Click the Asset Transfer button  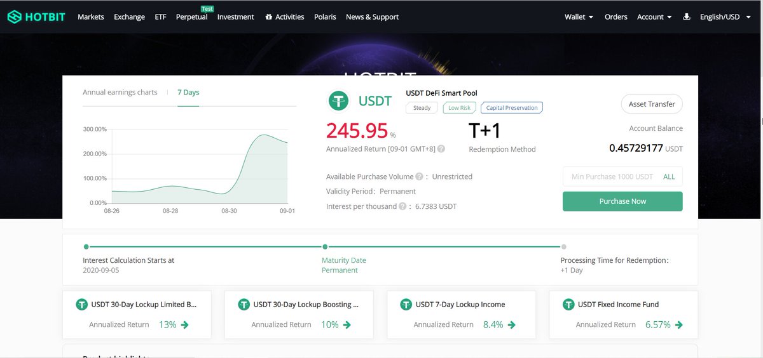pyautogui.click(x=652, y=104)
